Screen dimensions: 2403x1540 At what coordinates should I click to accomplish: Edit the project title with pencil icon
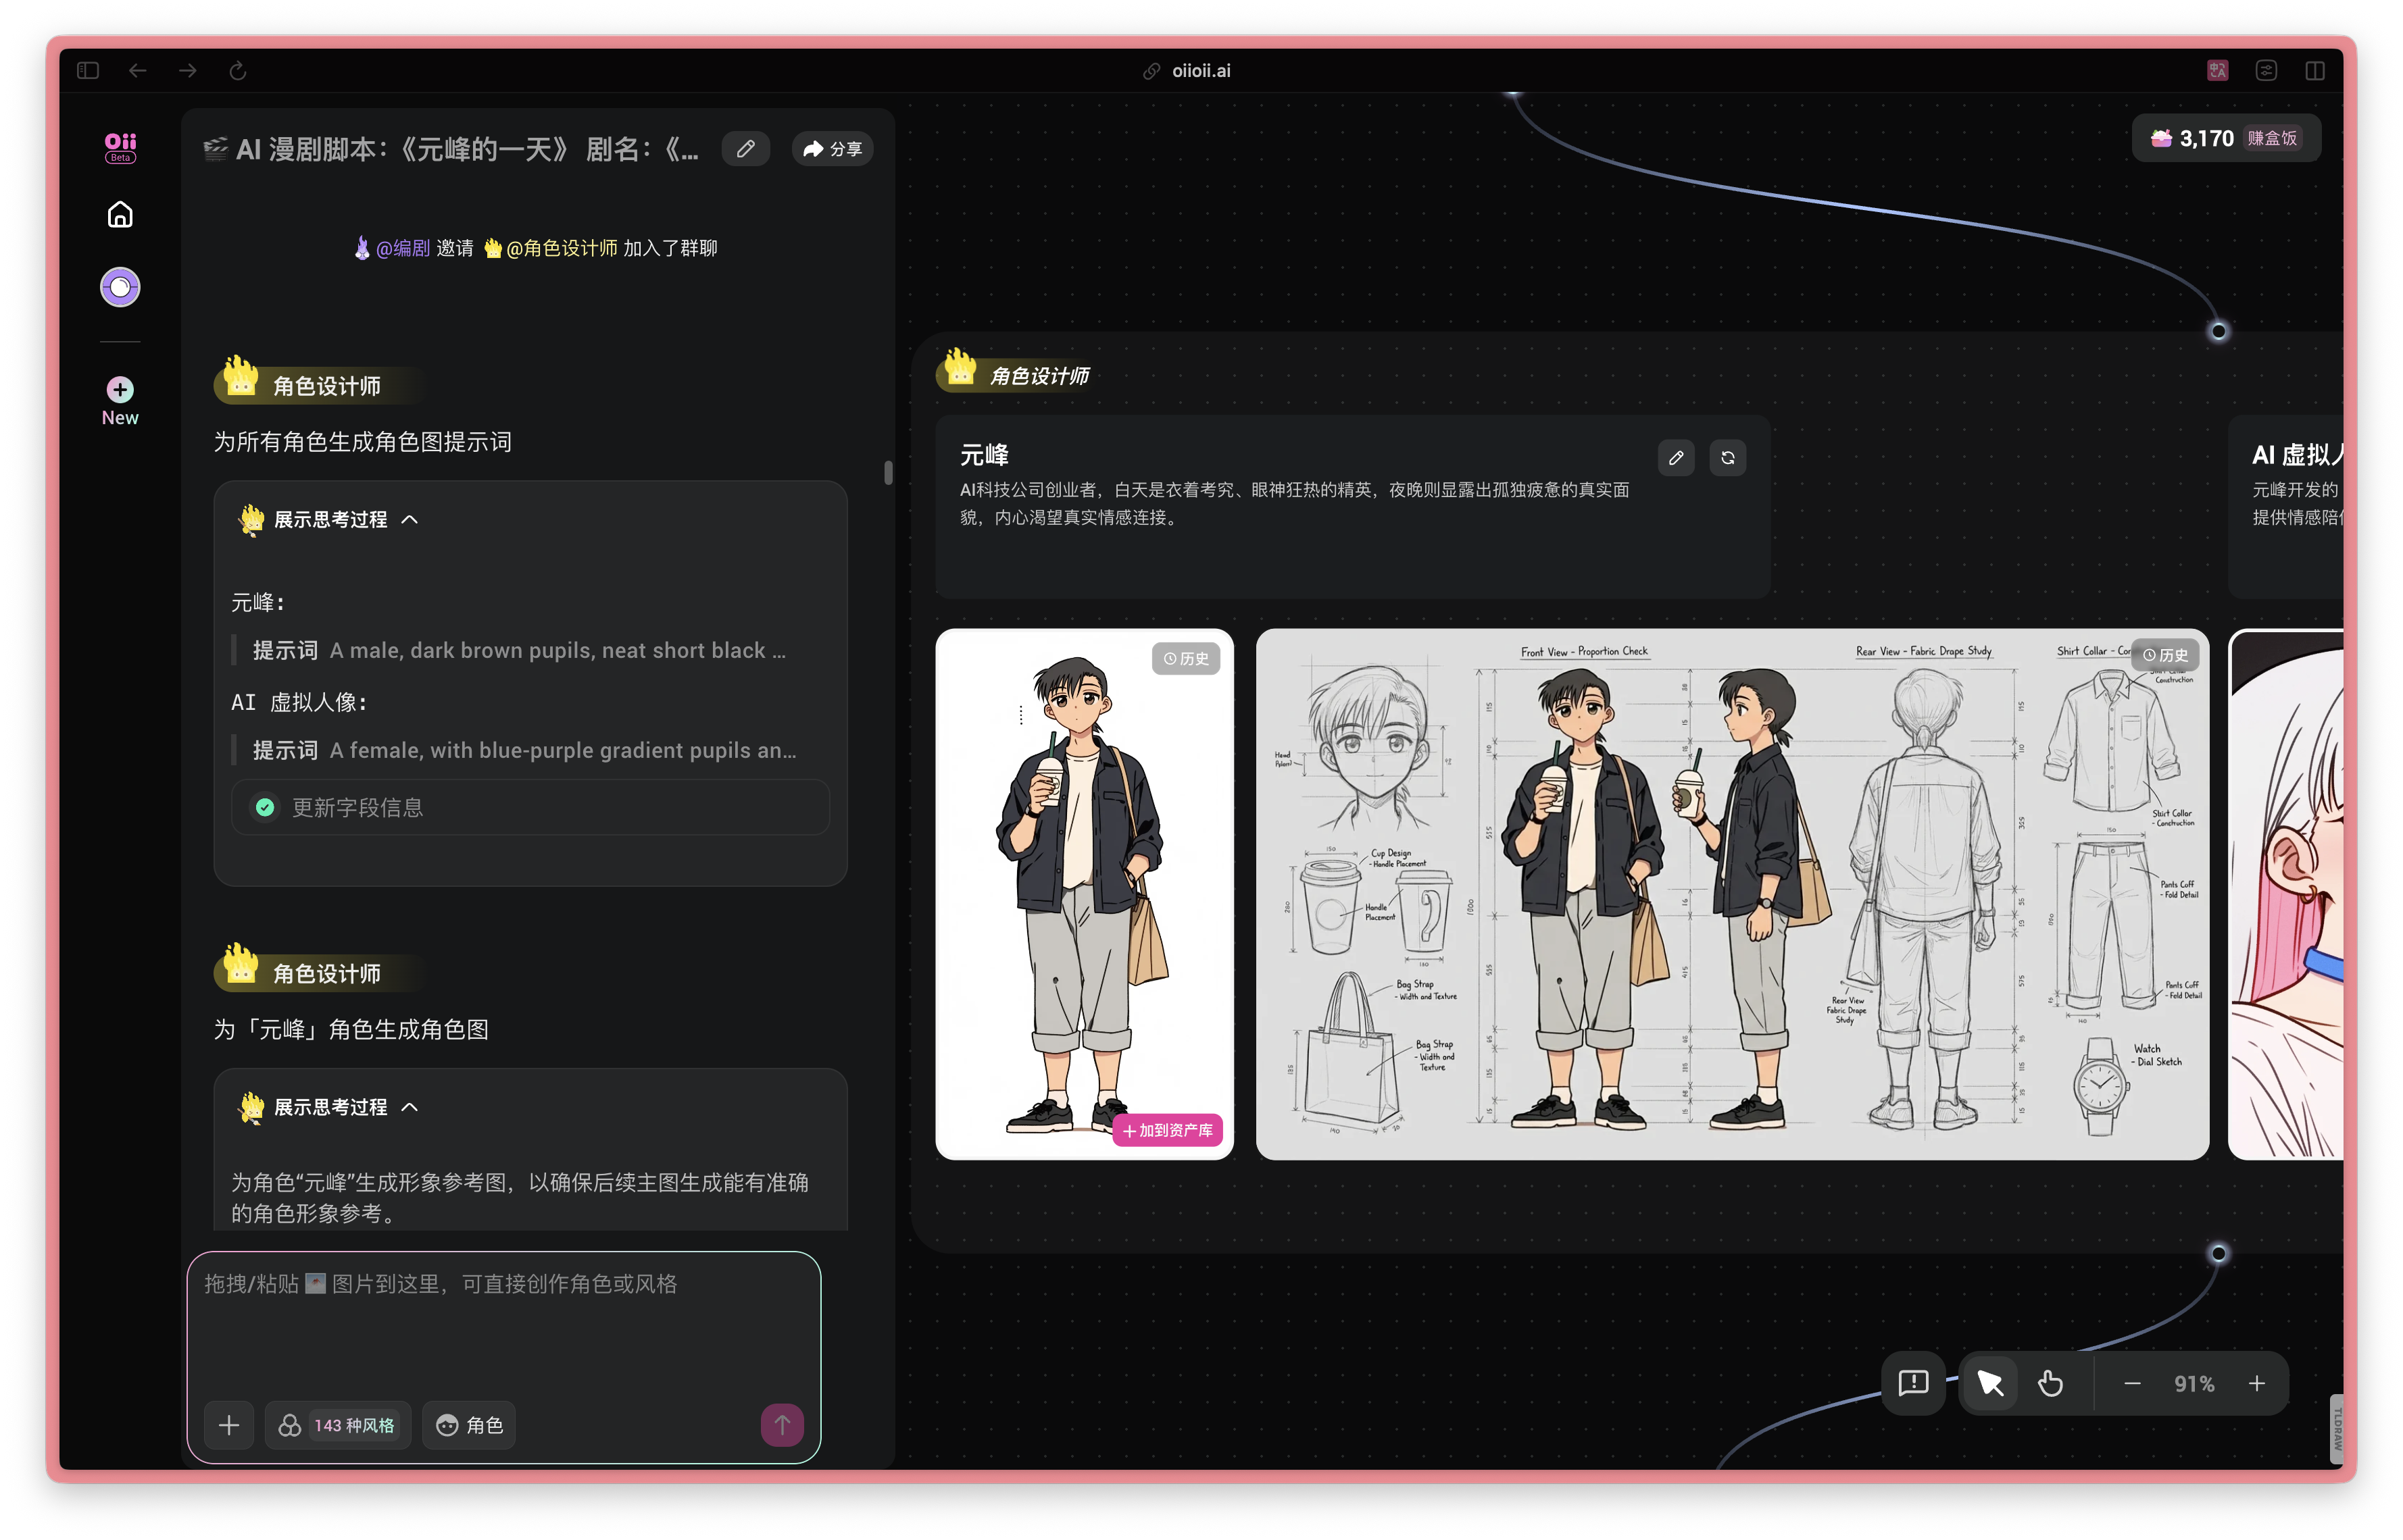click(745, 149)
